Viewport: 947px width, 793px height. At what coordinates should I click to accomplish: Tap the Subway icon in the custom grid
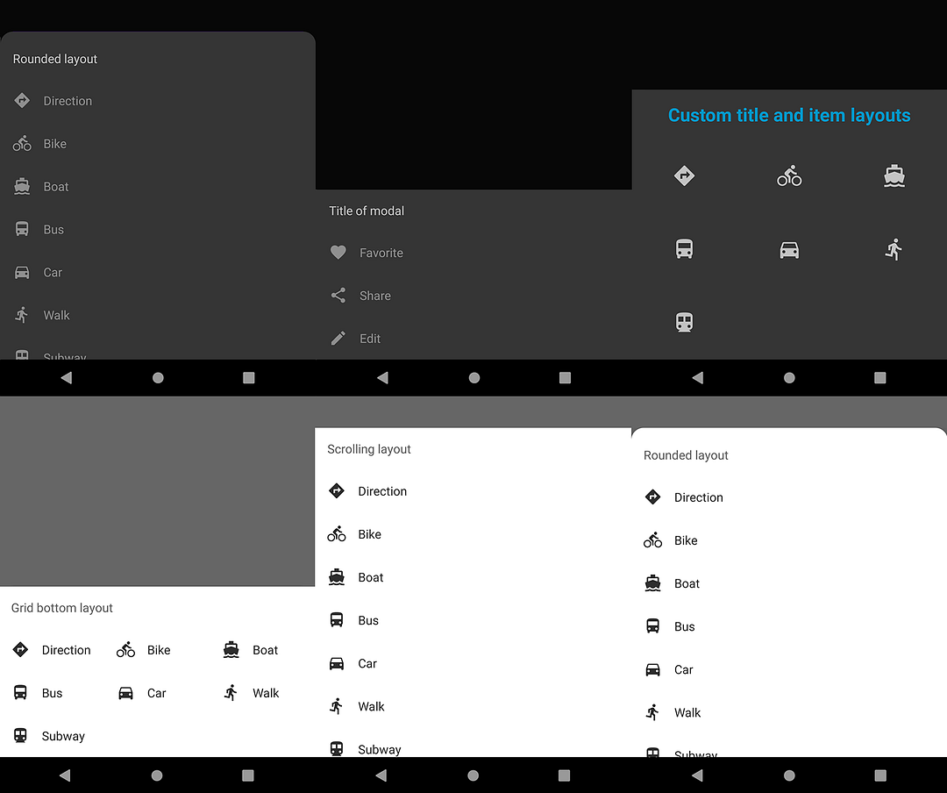pyautogui.click(x=684, y=322)
